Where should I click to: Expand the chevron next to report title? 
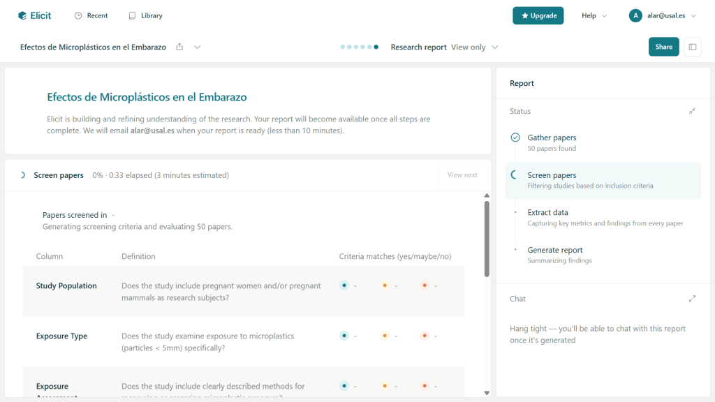tap(198, 47)
